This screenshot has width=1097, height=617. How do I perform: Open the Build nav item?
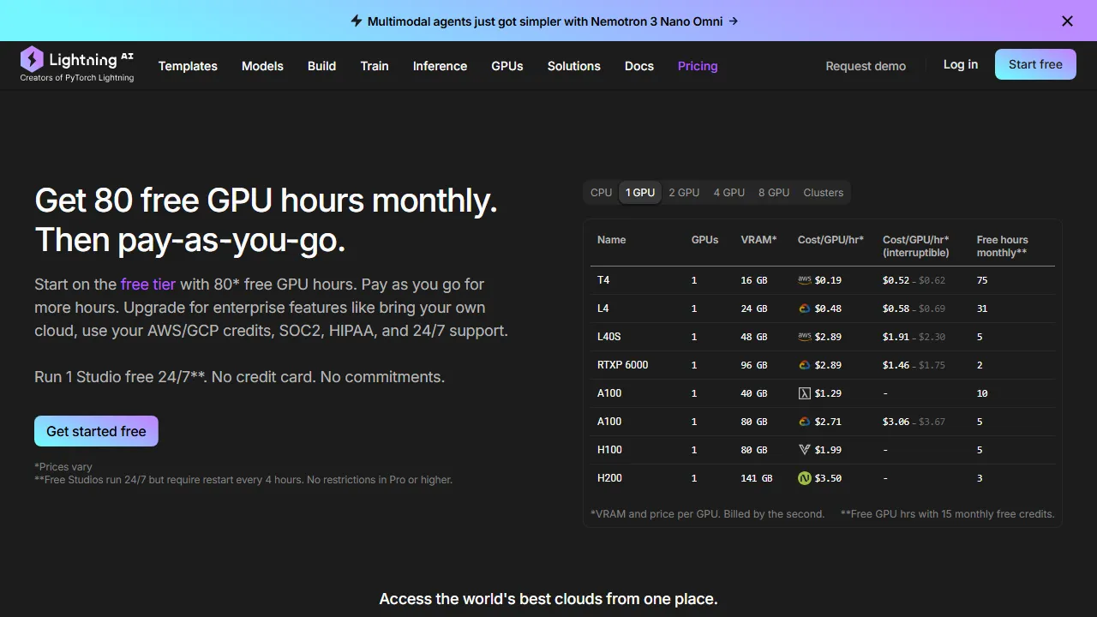tap(321, 66)
